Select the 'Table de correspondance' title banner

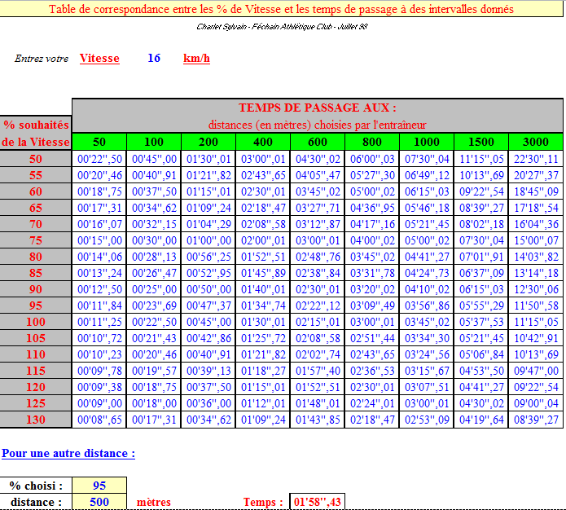[282, 10]
